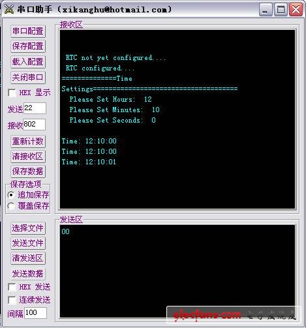Click the 间隔 interval field showing 100
The image size is (306, 328).
coord(35,313)
